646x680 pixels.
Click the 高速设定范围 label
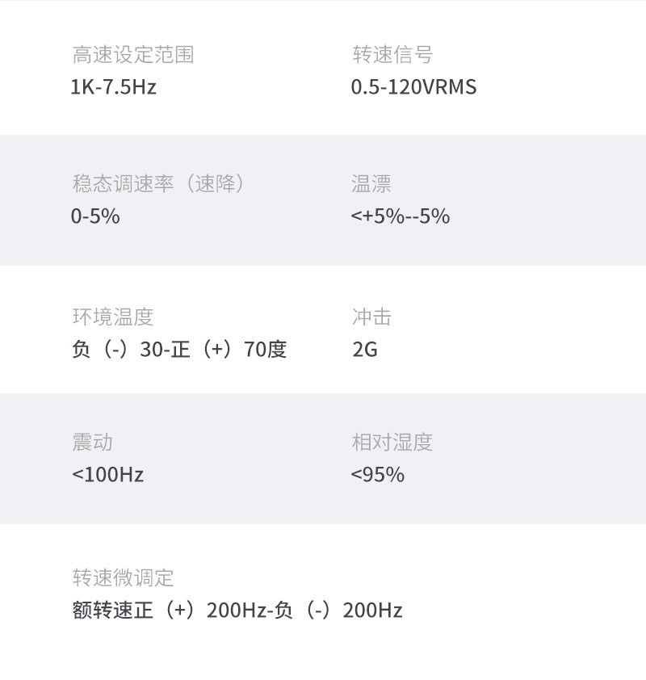133,55
